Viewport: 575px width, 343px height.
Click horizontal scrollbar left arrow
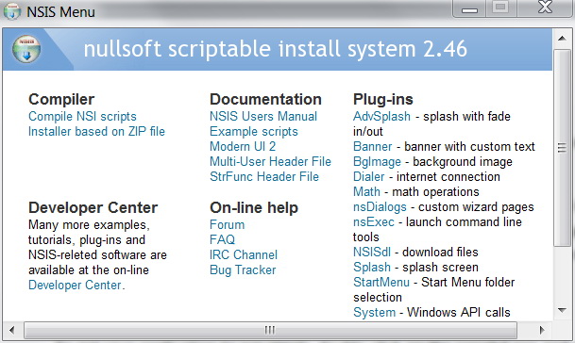[11, 330]
